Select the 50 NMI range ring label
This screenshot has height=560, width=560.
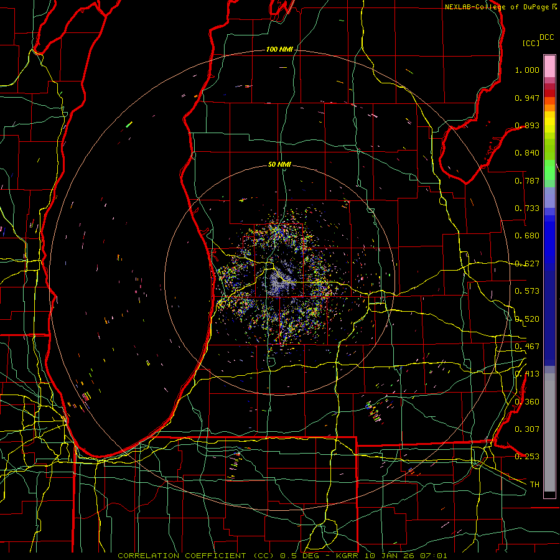tap(279, 164)
